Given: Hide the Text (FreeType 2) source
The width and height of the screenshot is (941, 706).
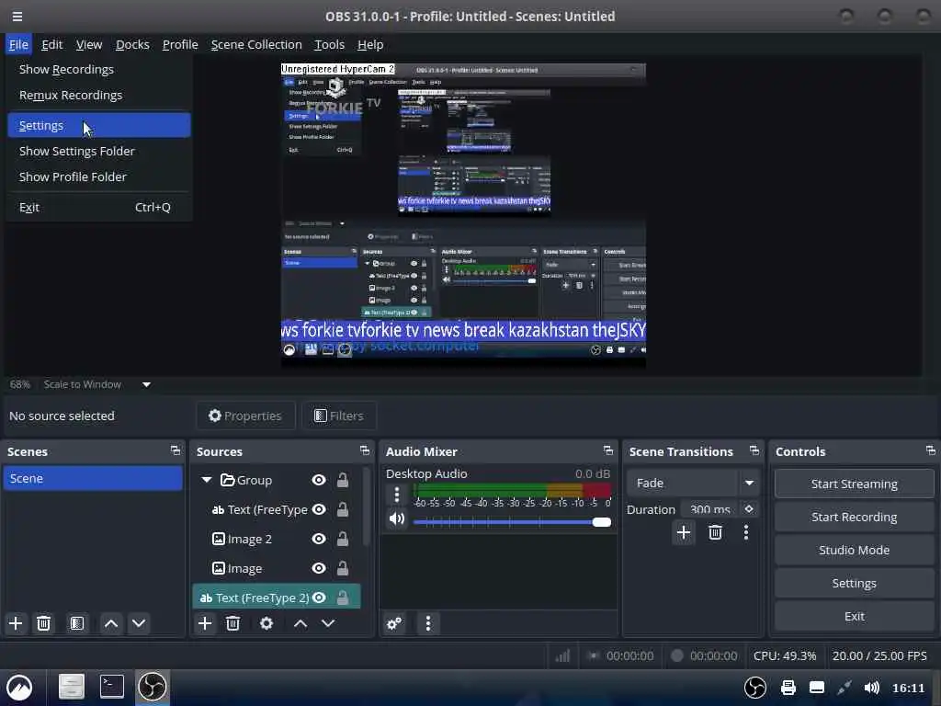Looking at the screenshot, I should click(319, 598).
